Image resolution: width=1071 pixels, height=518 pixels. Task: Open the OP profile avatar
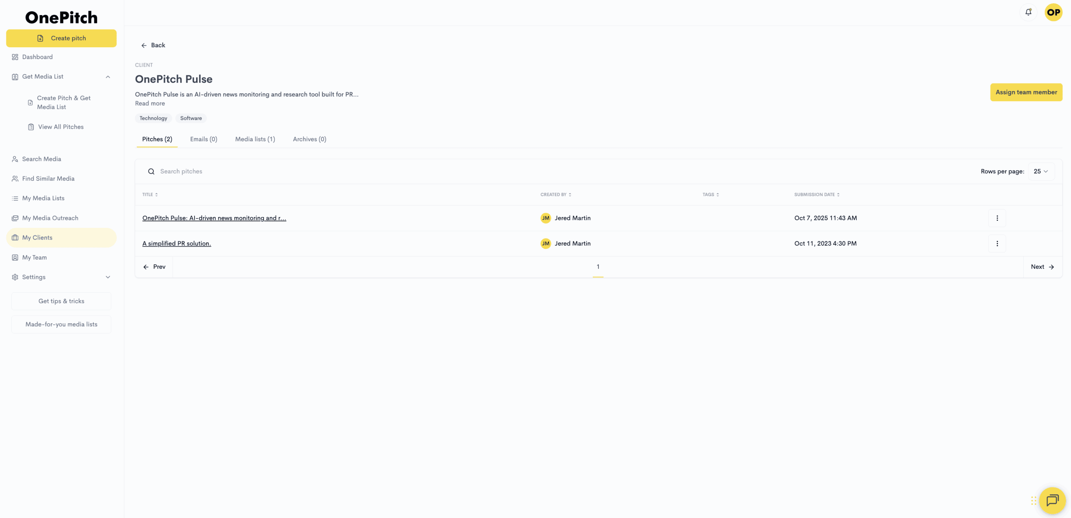click(x=1053, y=12)
